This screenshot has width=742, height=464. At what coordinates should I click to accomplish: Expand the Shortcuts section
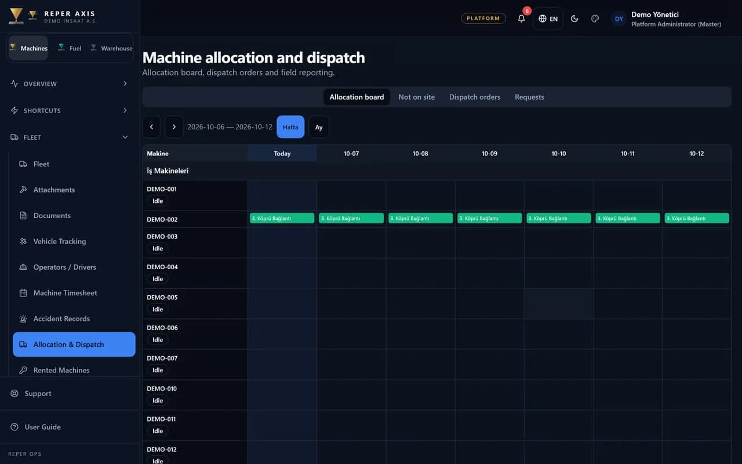pyautogui.click(x=70, y=111)
